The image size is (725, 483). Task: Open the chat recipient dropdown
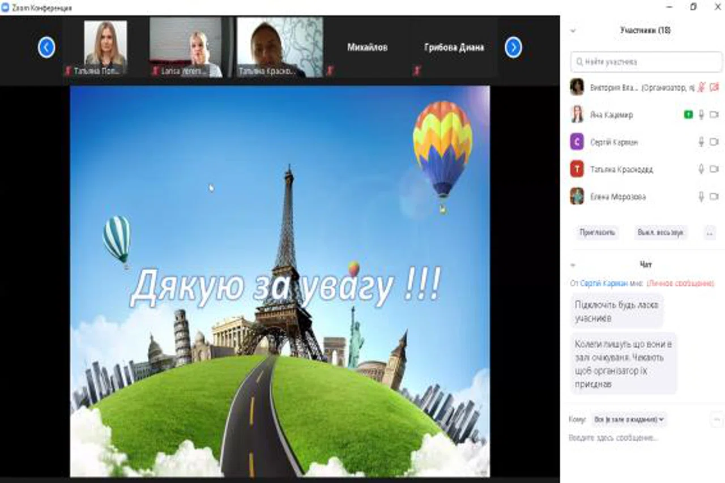coord(629,420)
